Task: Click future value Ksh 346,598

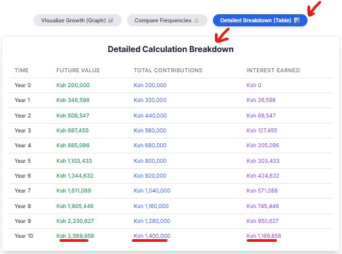Action: (73, 100)
